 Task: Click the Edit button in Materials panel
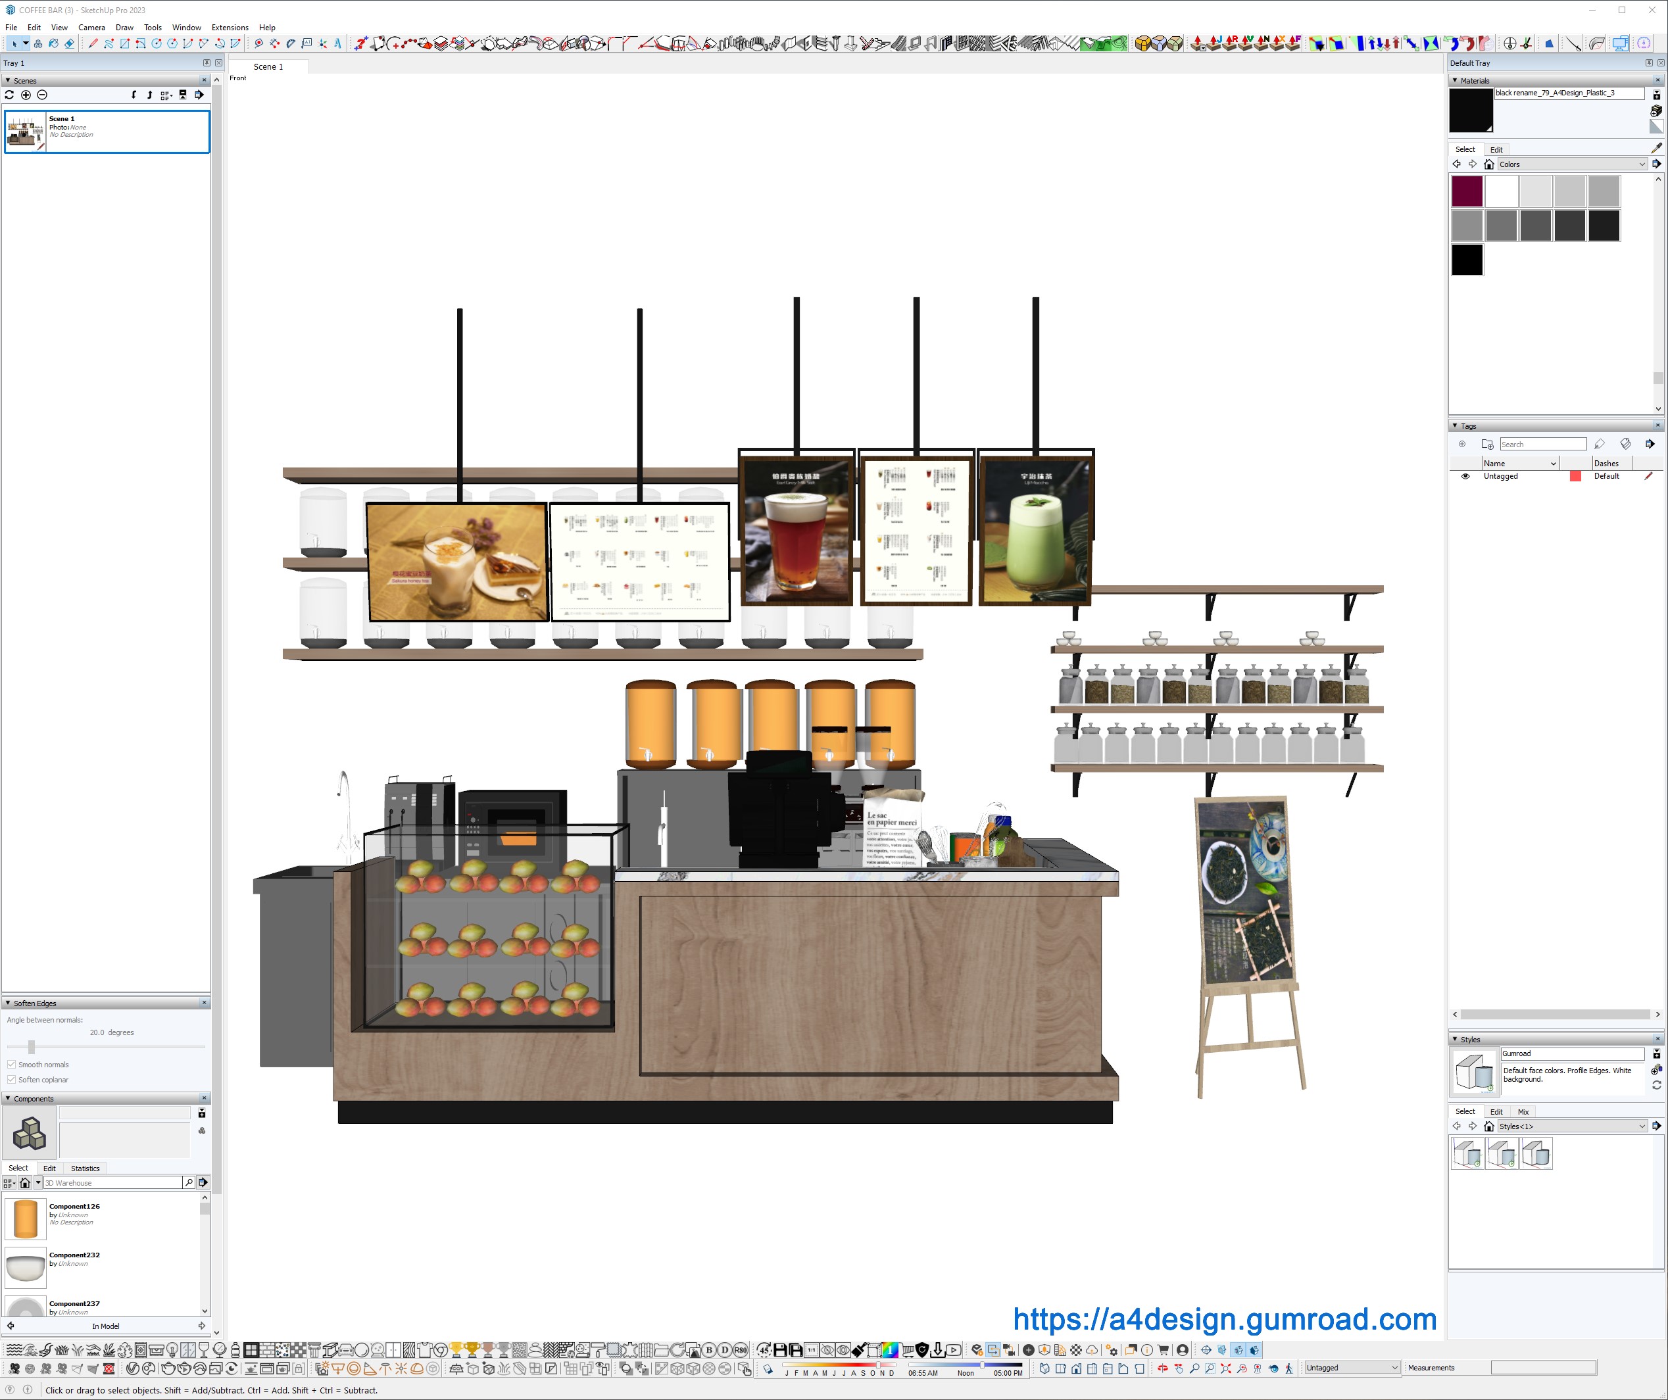1496,150
